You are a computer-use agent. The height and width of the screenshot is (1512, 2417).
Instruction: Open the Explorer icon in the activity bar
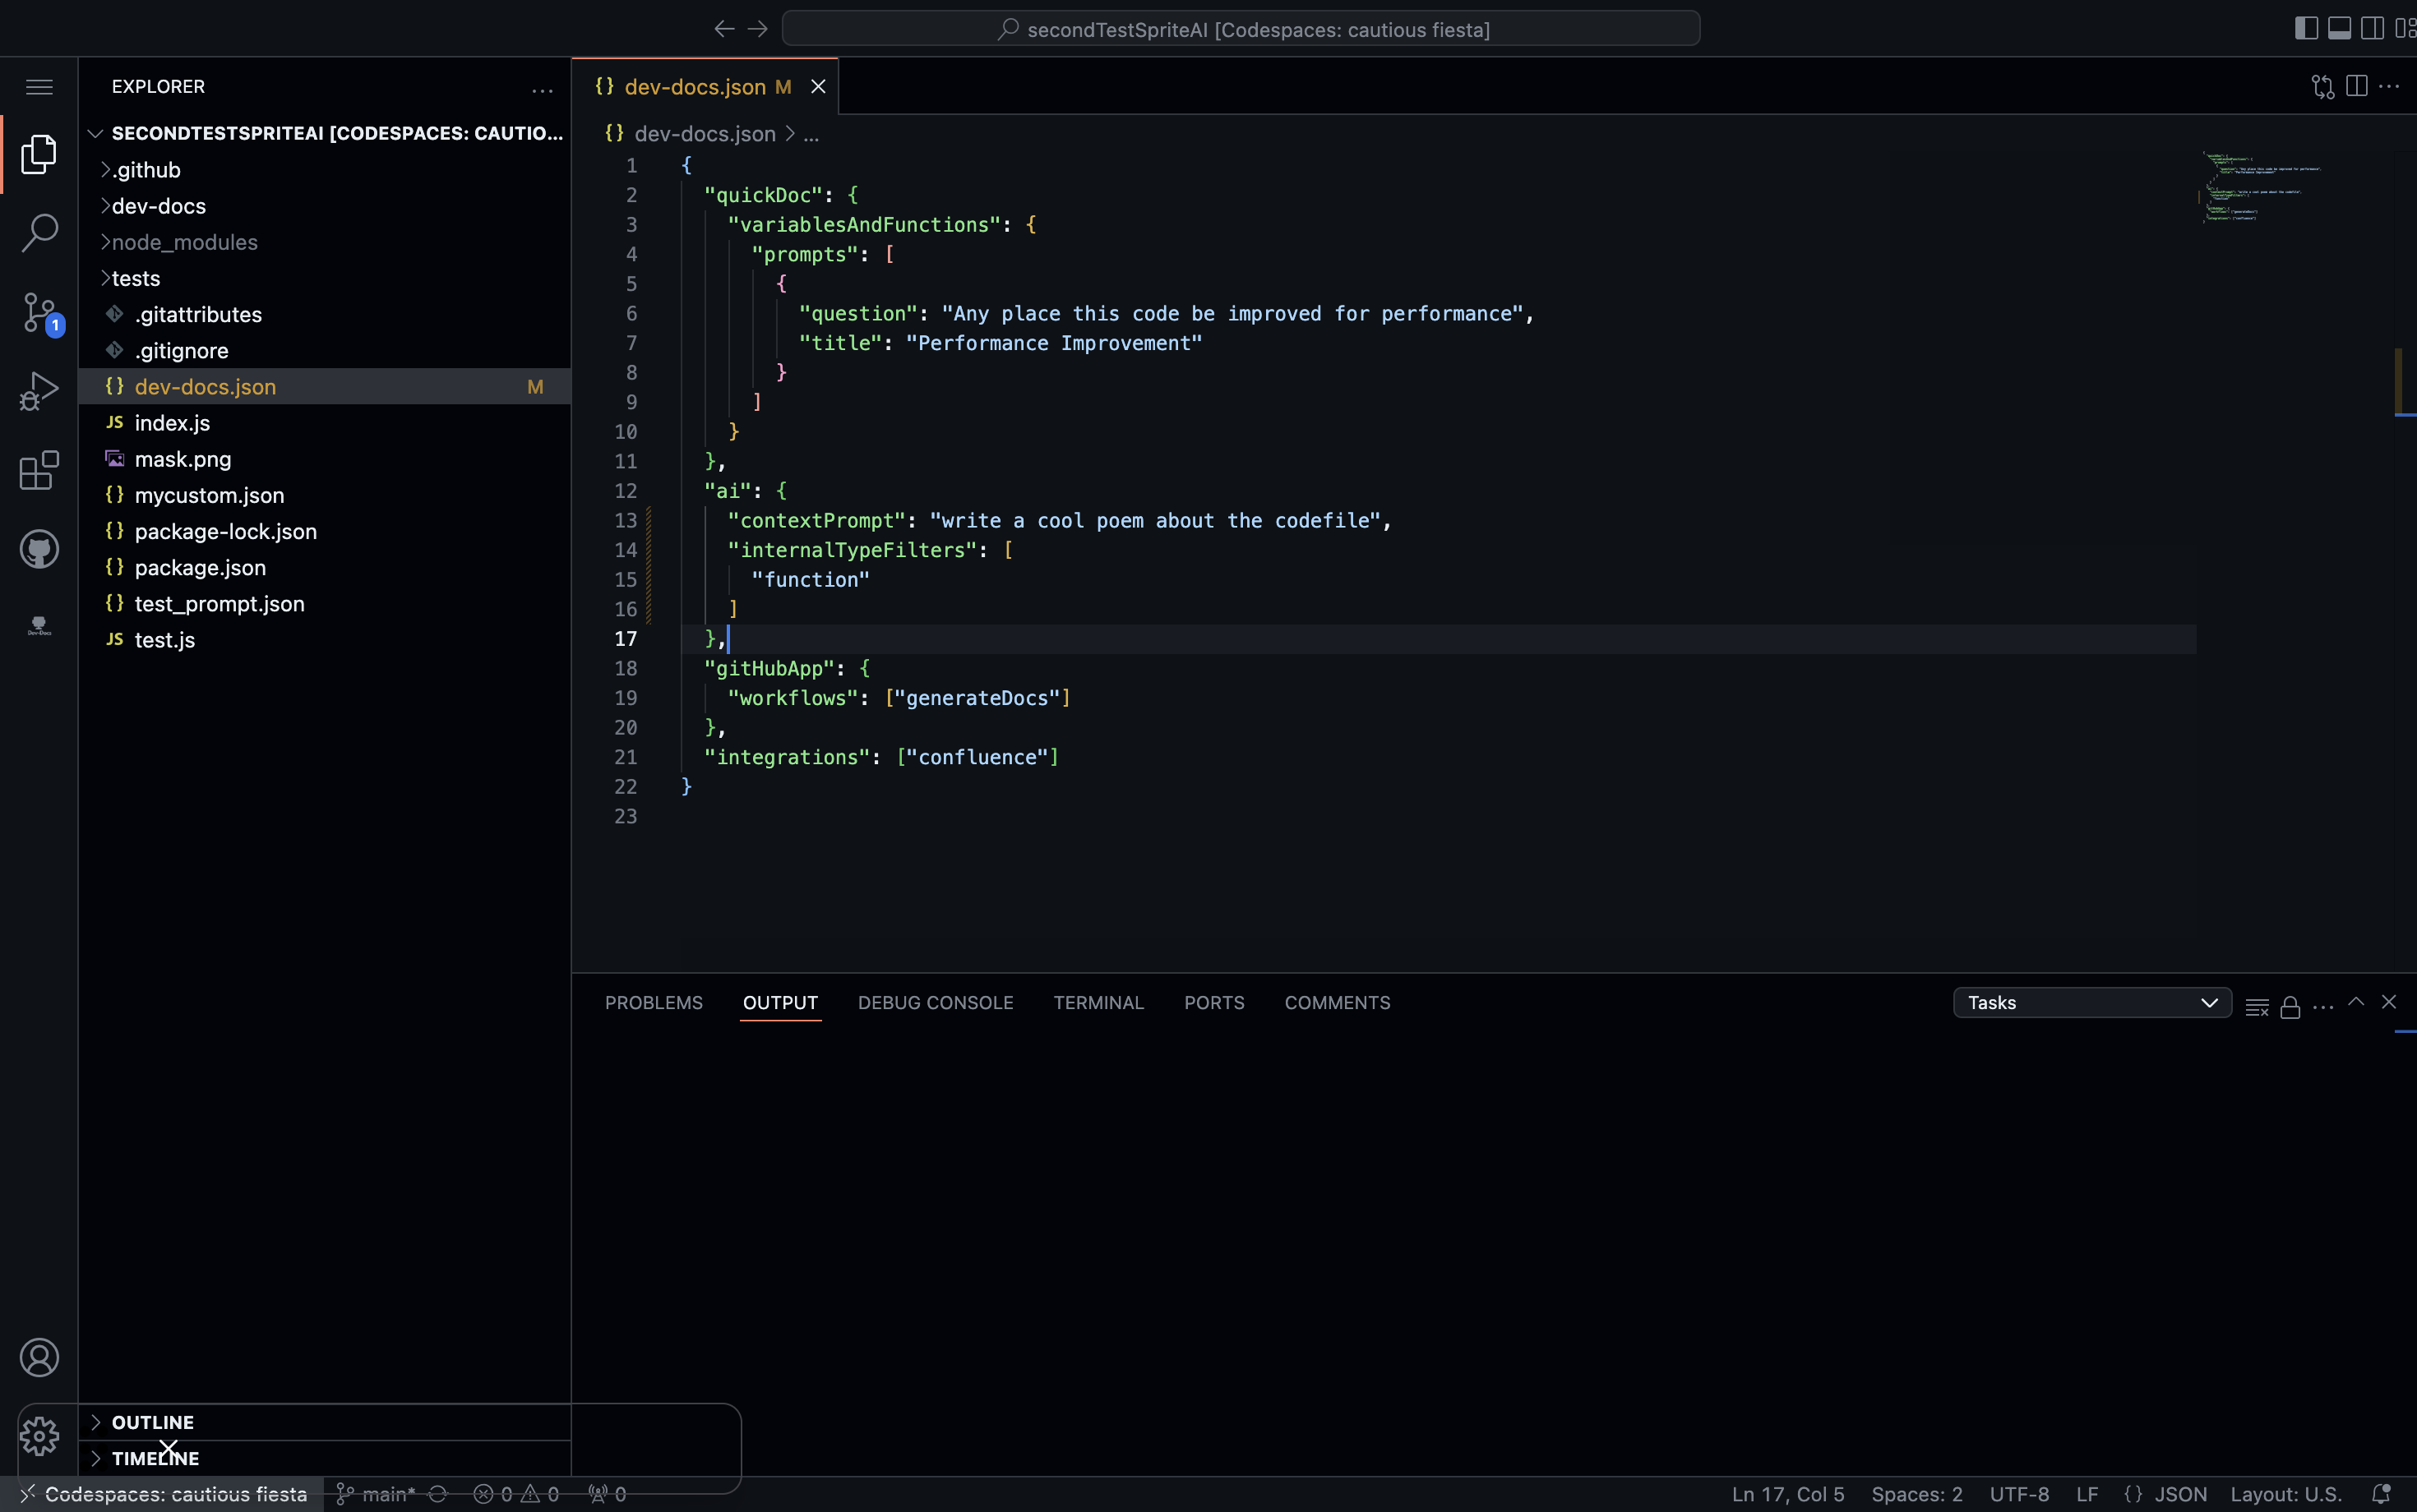[38, 153]
